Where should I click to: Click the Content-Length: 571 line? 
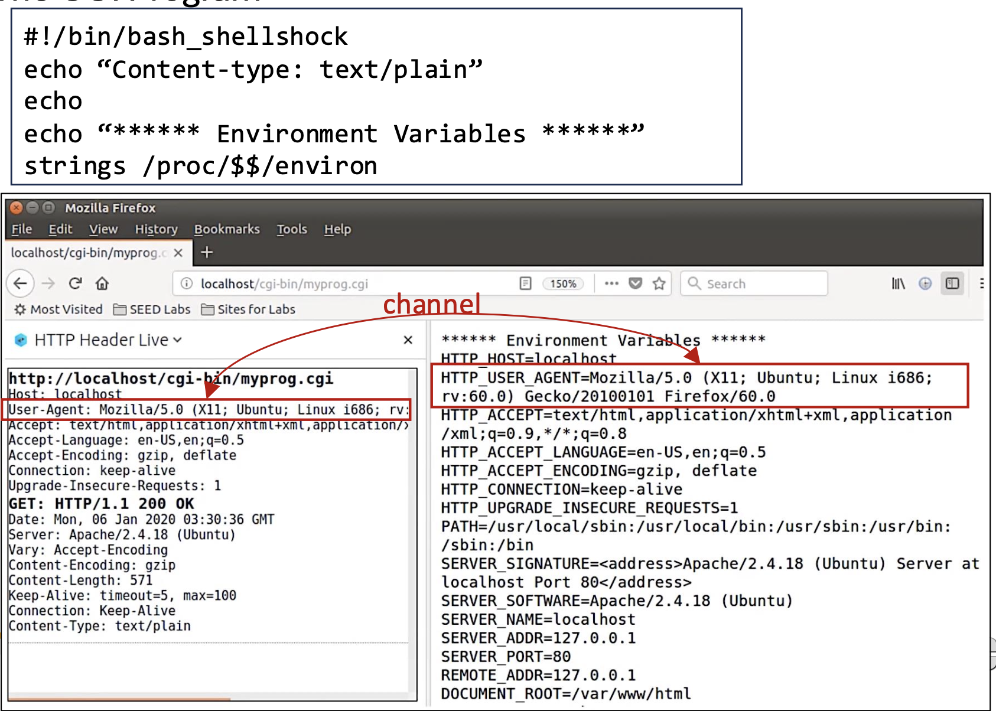tap(80, 580)
